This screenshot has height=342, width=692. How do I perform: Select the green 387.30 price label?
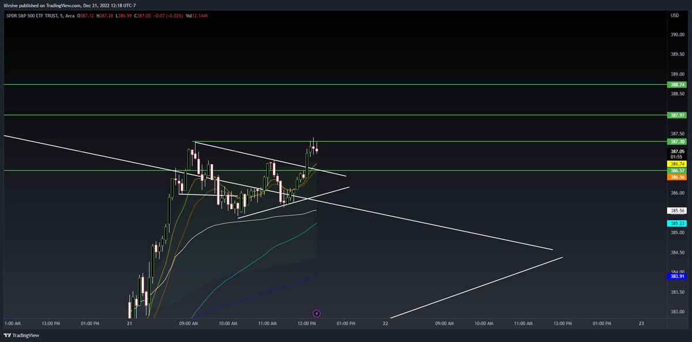677,141
